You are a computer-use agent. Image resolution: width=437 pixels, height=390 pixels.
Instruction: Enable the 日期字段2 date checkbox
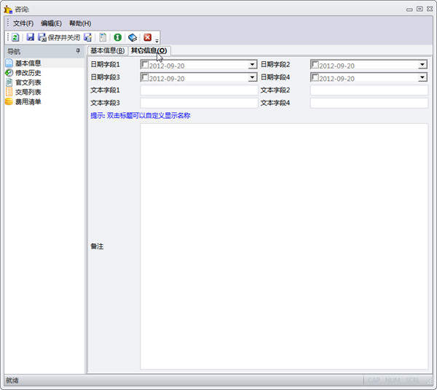(x=315, y=65)
